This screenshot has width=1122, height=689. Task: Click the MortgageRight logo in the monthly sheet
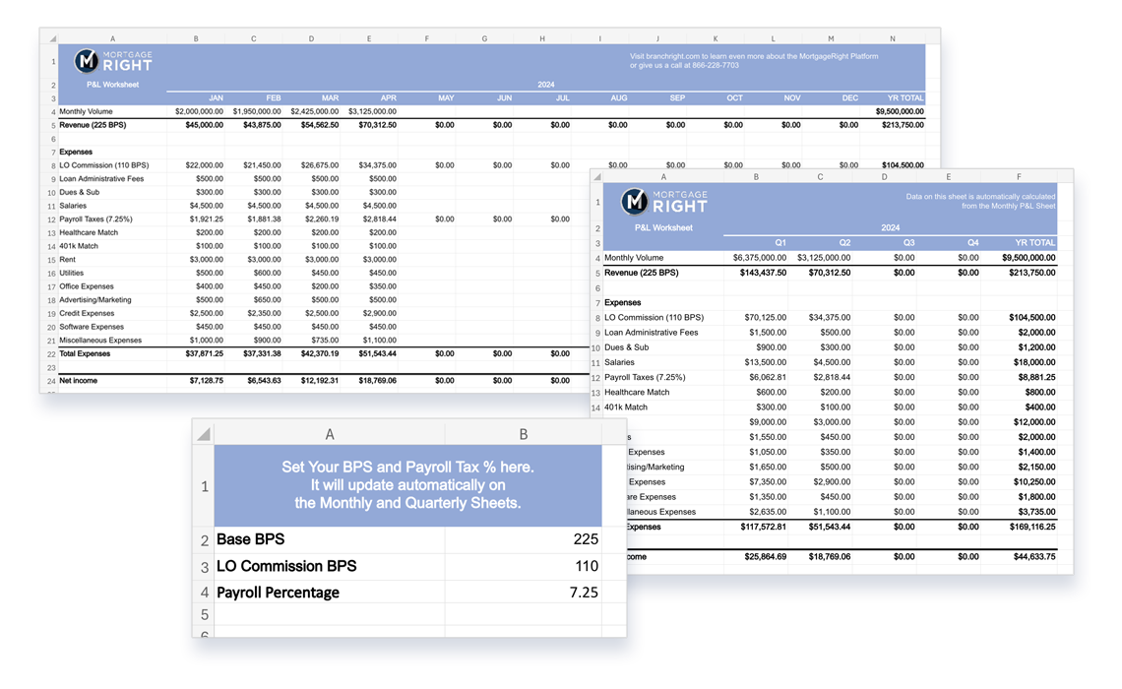[x=113, y=61]
